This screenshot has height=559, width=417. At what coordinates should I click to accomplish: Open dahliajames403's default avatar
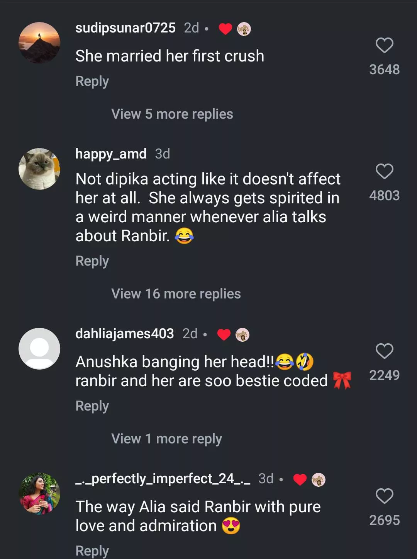tap(39, 349)
